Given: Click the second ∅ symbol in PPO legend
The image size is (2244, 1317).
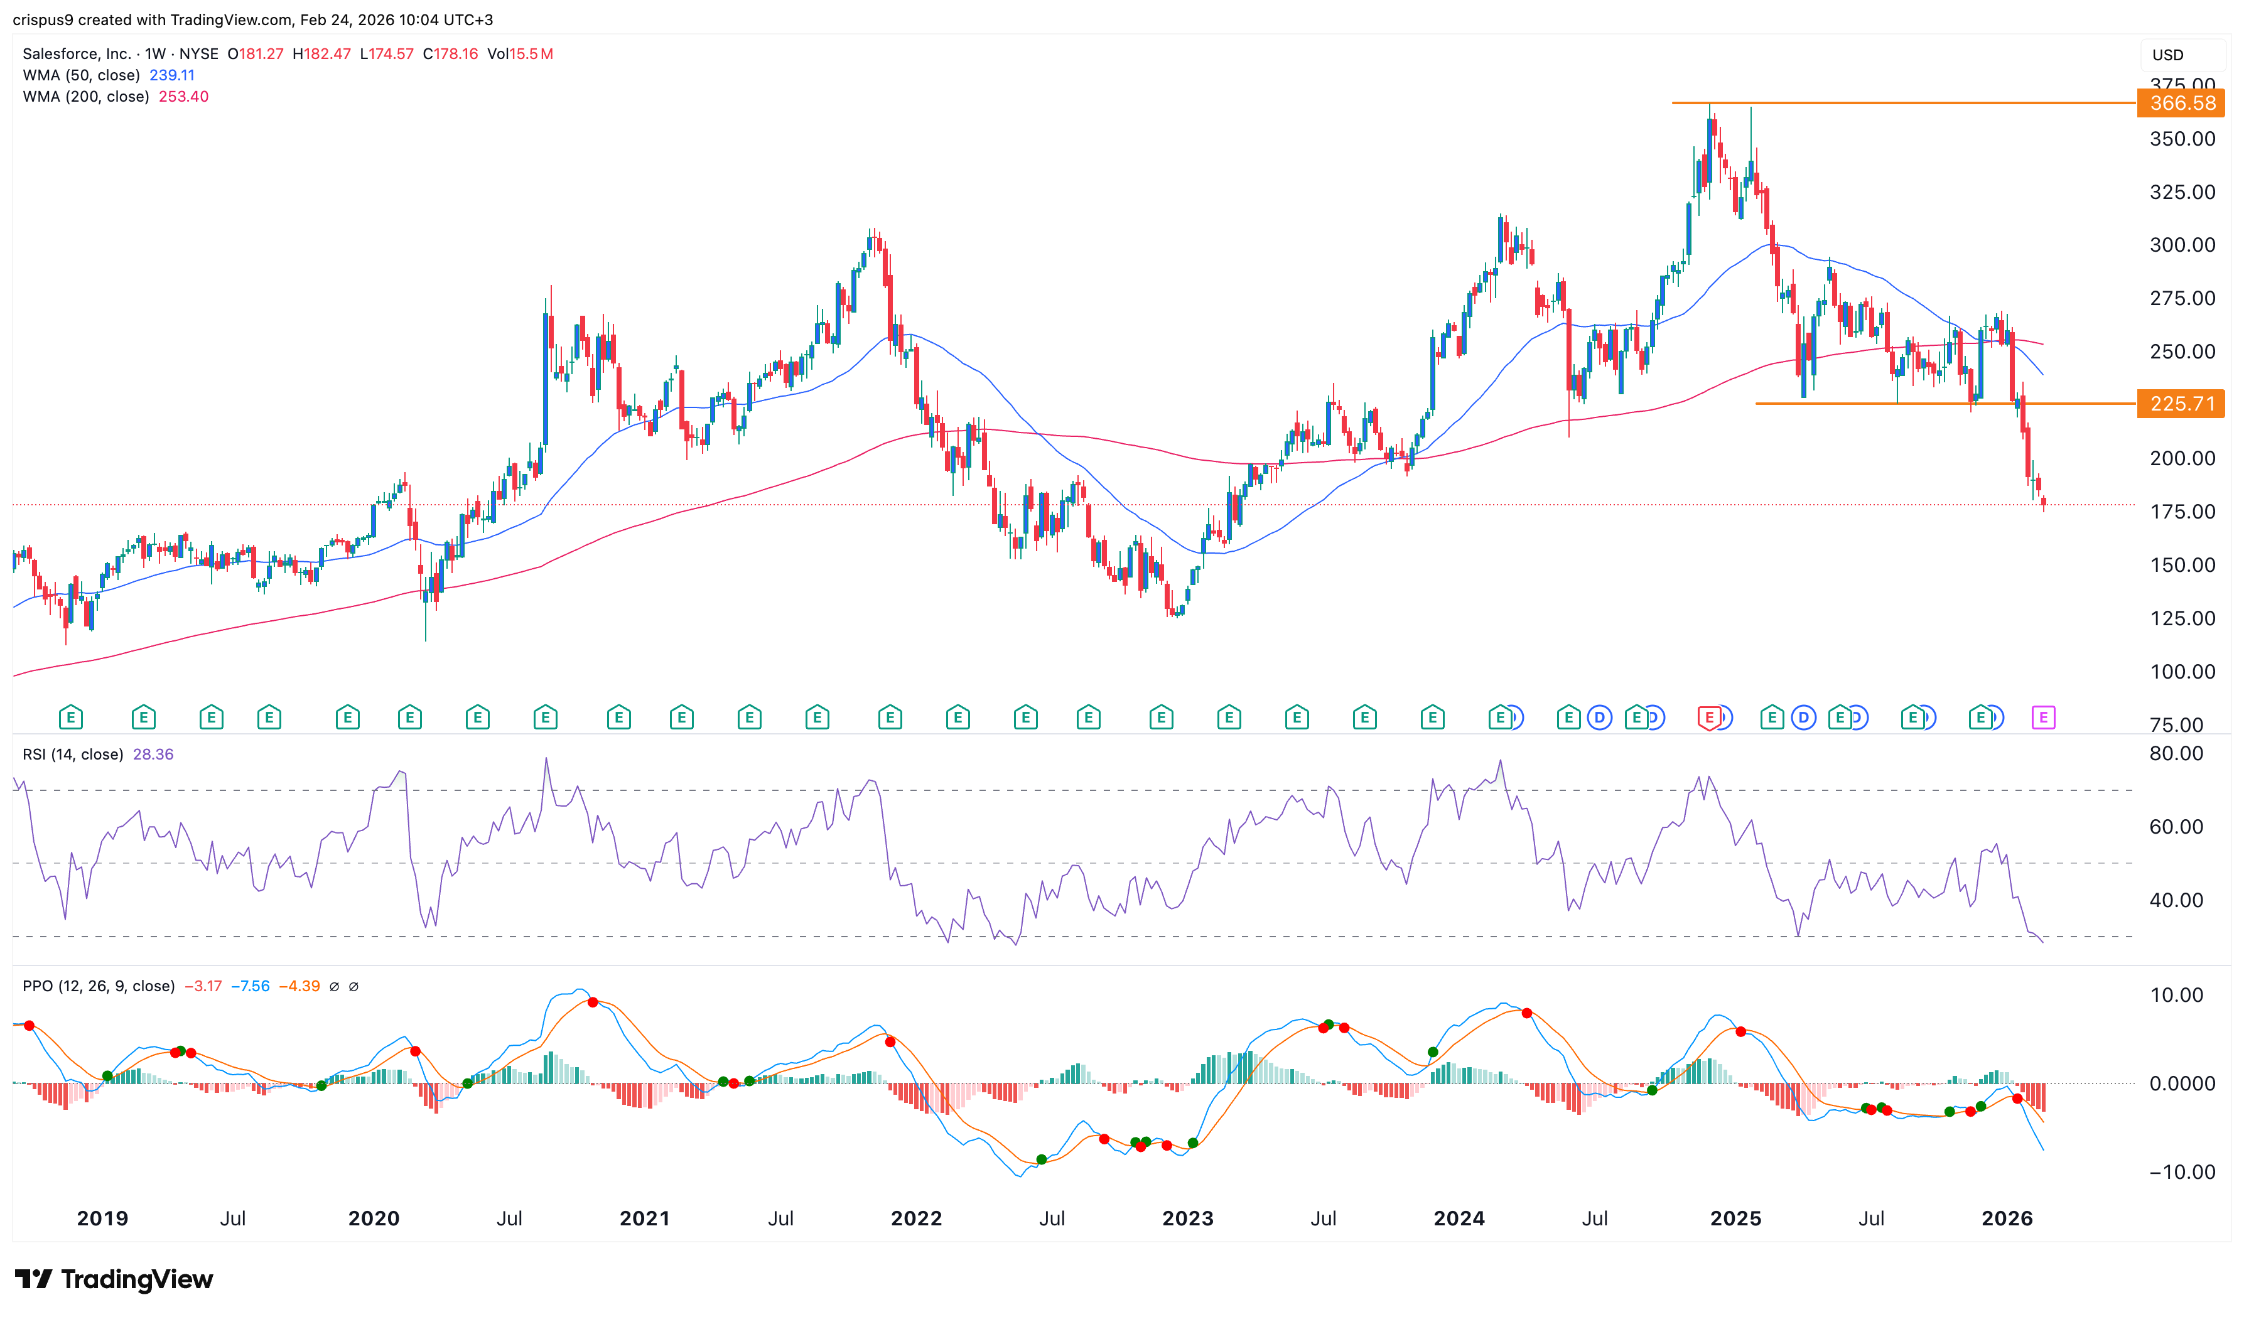Looking at the screenshot, I should 353,987.
